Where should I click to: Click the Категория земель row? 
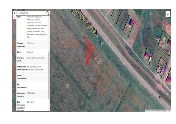click(32, 59)
